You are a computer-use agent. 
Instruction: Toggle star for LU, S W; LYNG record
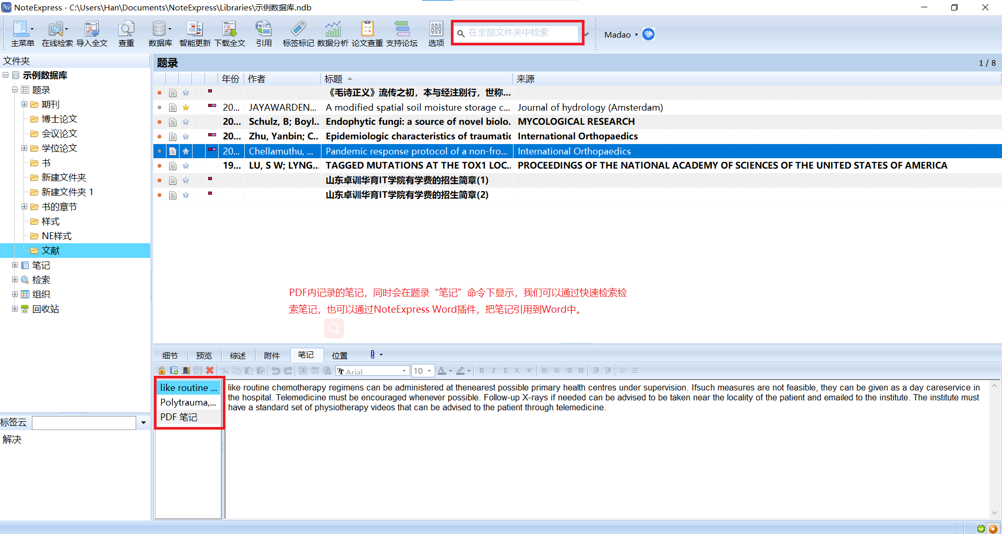coord(186,166)
